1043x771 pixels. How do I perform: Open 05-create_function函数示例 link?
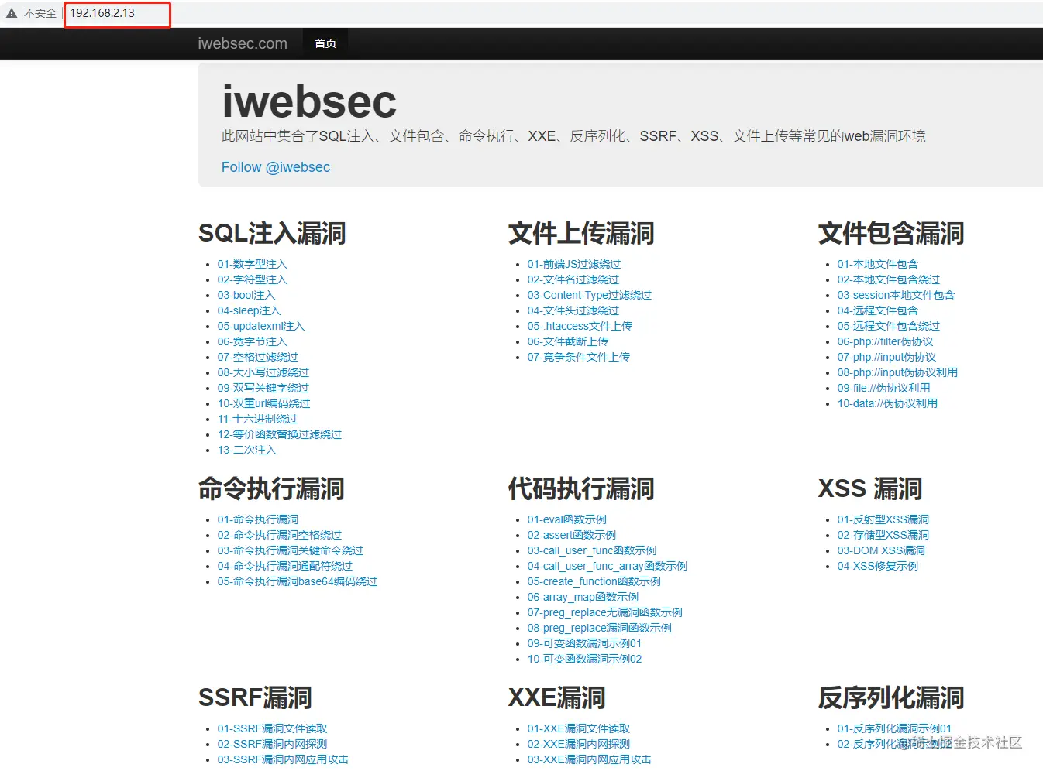click(594, 581)
